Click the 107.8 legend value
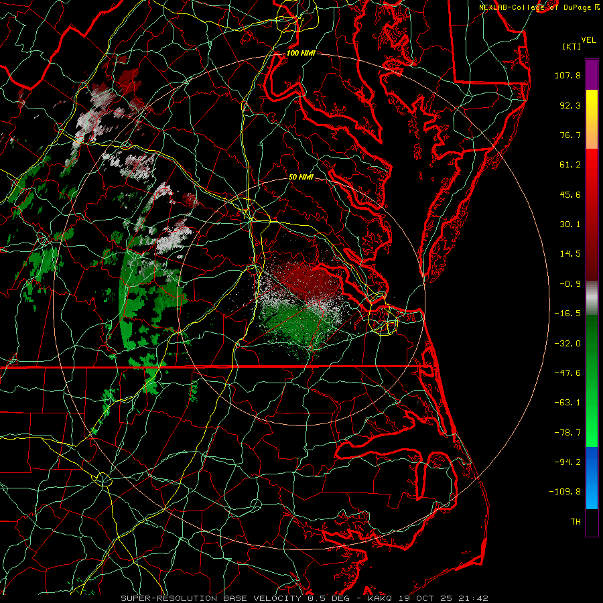 (x=567, y=75)
